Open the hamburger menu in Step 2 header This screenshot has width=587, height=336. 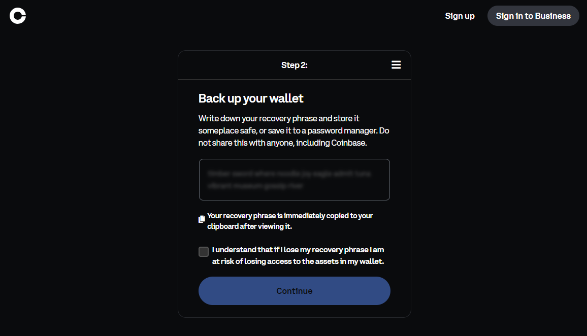click(396, 65)
